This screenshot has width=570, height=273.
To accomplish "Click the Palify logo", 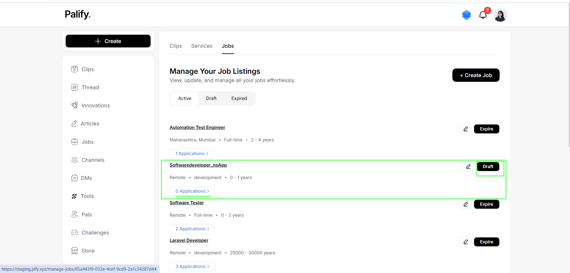I will (x=78, y=14).
